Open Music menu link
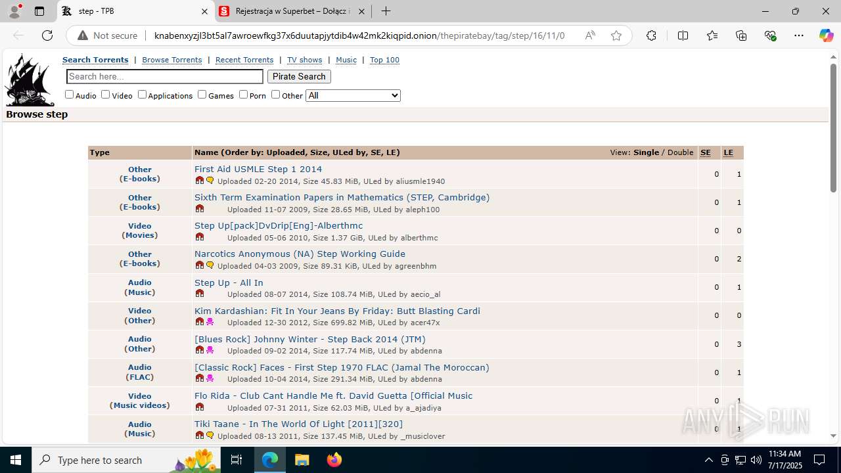This screenshot has height=473, width=841. coord(346,60)
